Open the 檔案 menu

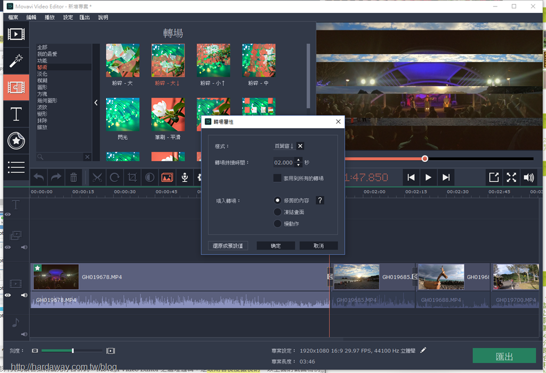coord(13,18)
